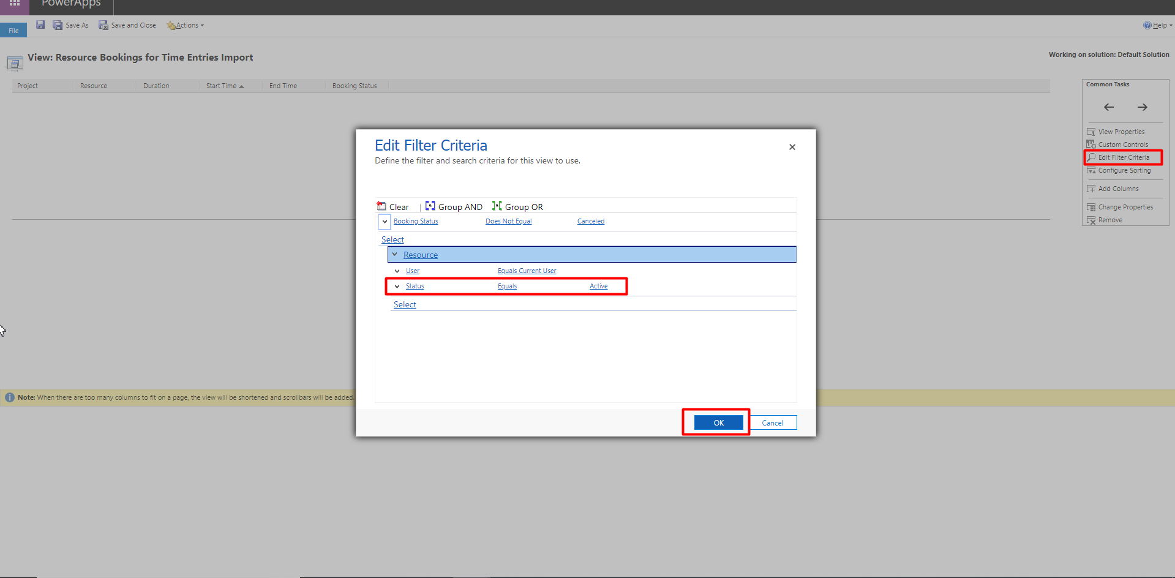Click the Cancel button in the dialog

point(773,422)
